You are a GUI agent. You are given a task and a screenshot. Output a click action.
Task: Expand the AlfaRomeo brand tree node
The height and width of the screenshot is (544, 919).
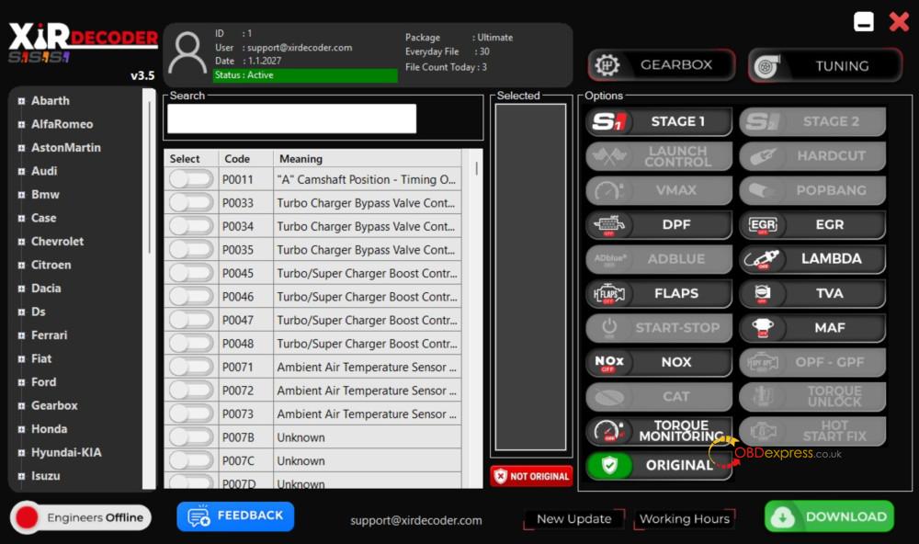click(x=22, y=124)
